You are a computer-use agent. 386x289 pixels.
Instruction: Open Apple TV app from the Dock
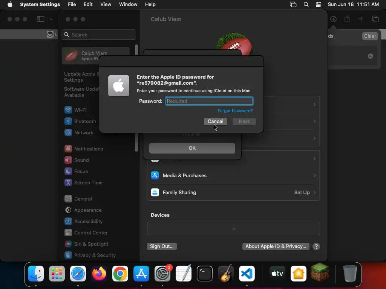click(x=277, y=273)
